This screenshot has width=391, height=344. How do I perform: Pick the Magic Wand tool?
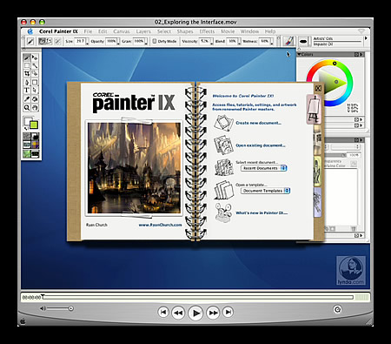pos(35,65)
